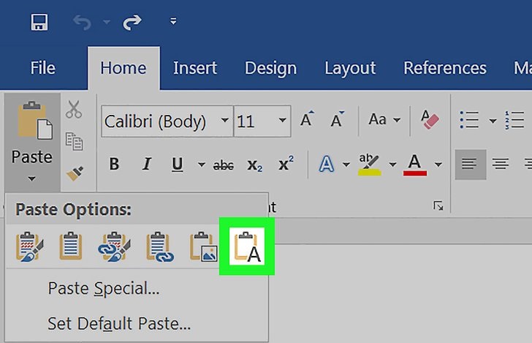Open Paste Special from the menu
The width and height of the screenshot is (532, 343).
pos(103,288)
